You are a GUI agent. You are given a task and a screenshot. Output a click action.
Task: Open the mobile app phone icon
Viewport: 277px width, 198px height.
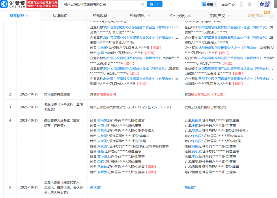tap(241, 4)
